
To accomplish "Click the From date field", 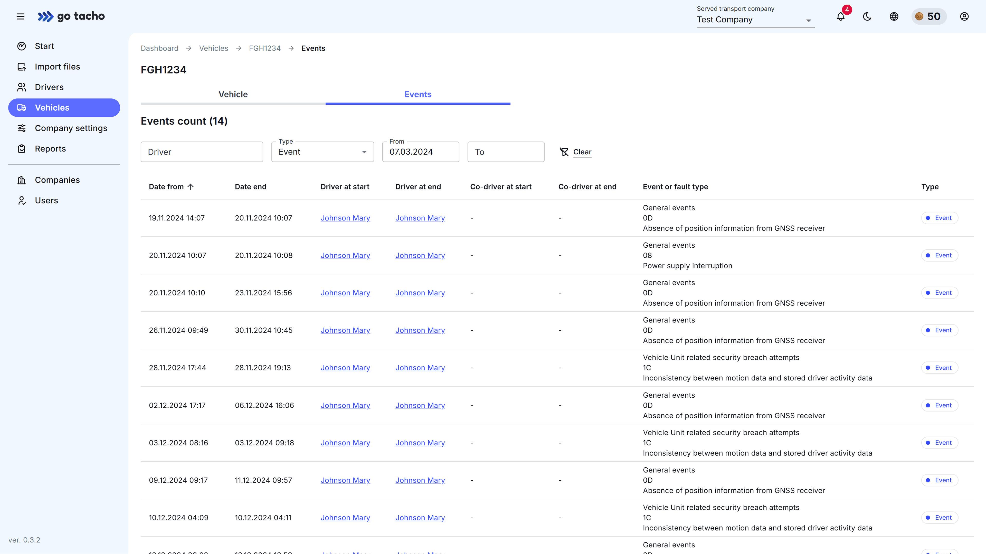I will pos(421,152).
